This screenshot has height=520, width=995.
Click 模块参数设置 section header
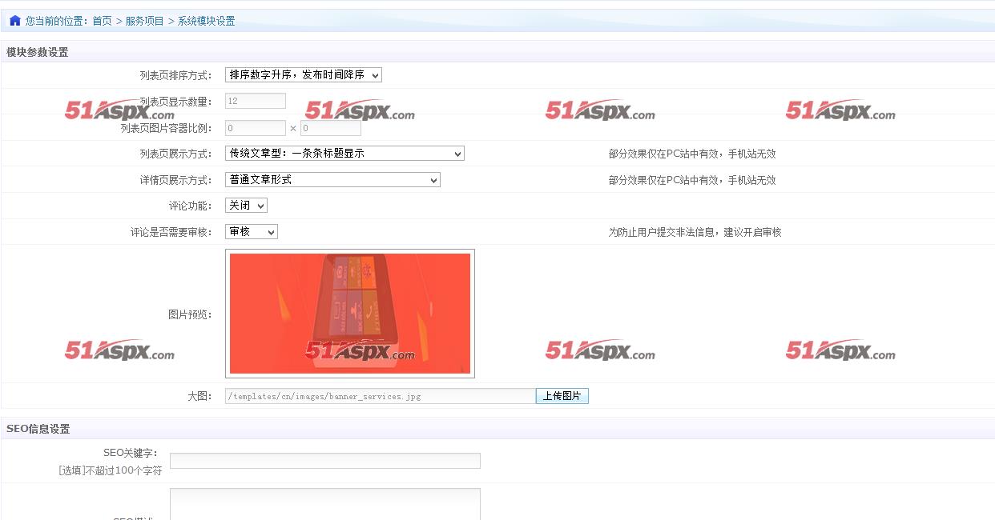pyautogui.click(x=38, y=52)
